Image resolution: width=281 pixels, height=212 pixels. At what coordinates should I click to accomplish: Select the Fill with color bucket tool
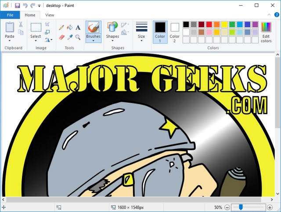click(x=70, y=27)
